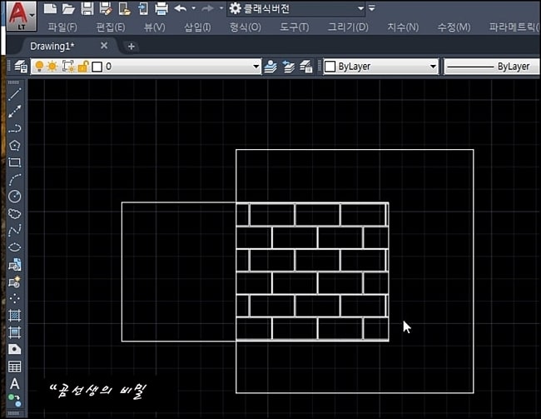Click layer 0 color swatch

point(97,67)
